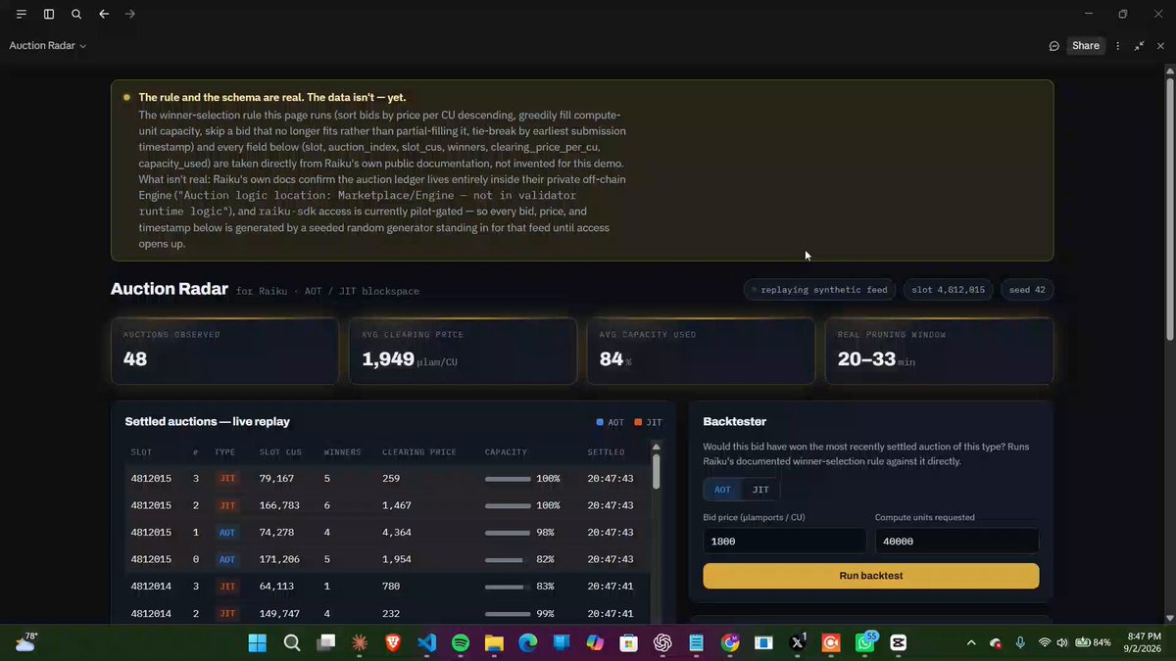This screenshot has height=661, width=1176.
Task: Click the CLEARING PRICE column header
Action: (419, 452)
